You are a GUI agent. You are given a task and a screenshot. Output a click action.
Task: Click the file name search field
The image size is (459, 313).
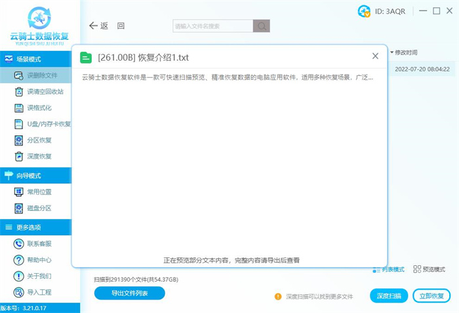pyautogui.click(x=212, y=26)
